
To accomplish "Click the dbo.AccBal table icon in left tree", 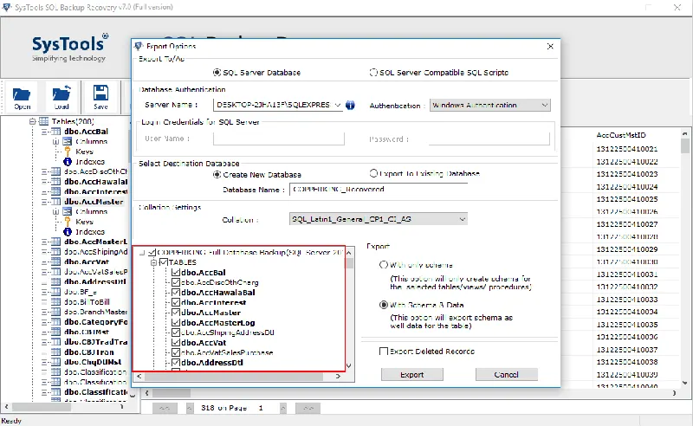I will click(x=55, y=132).
